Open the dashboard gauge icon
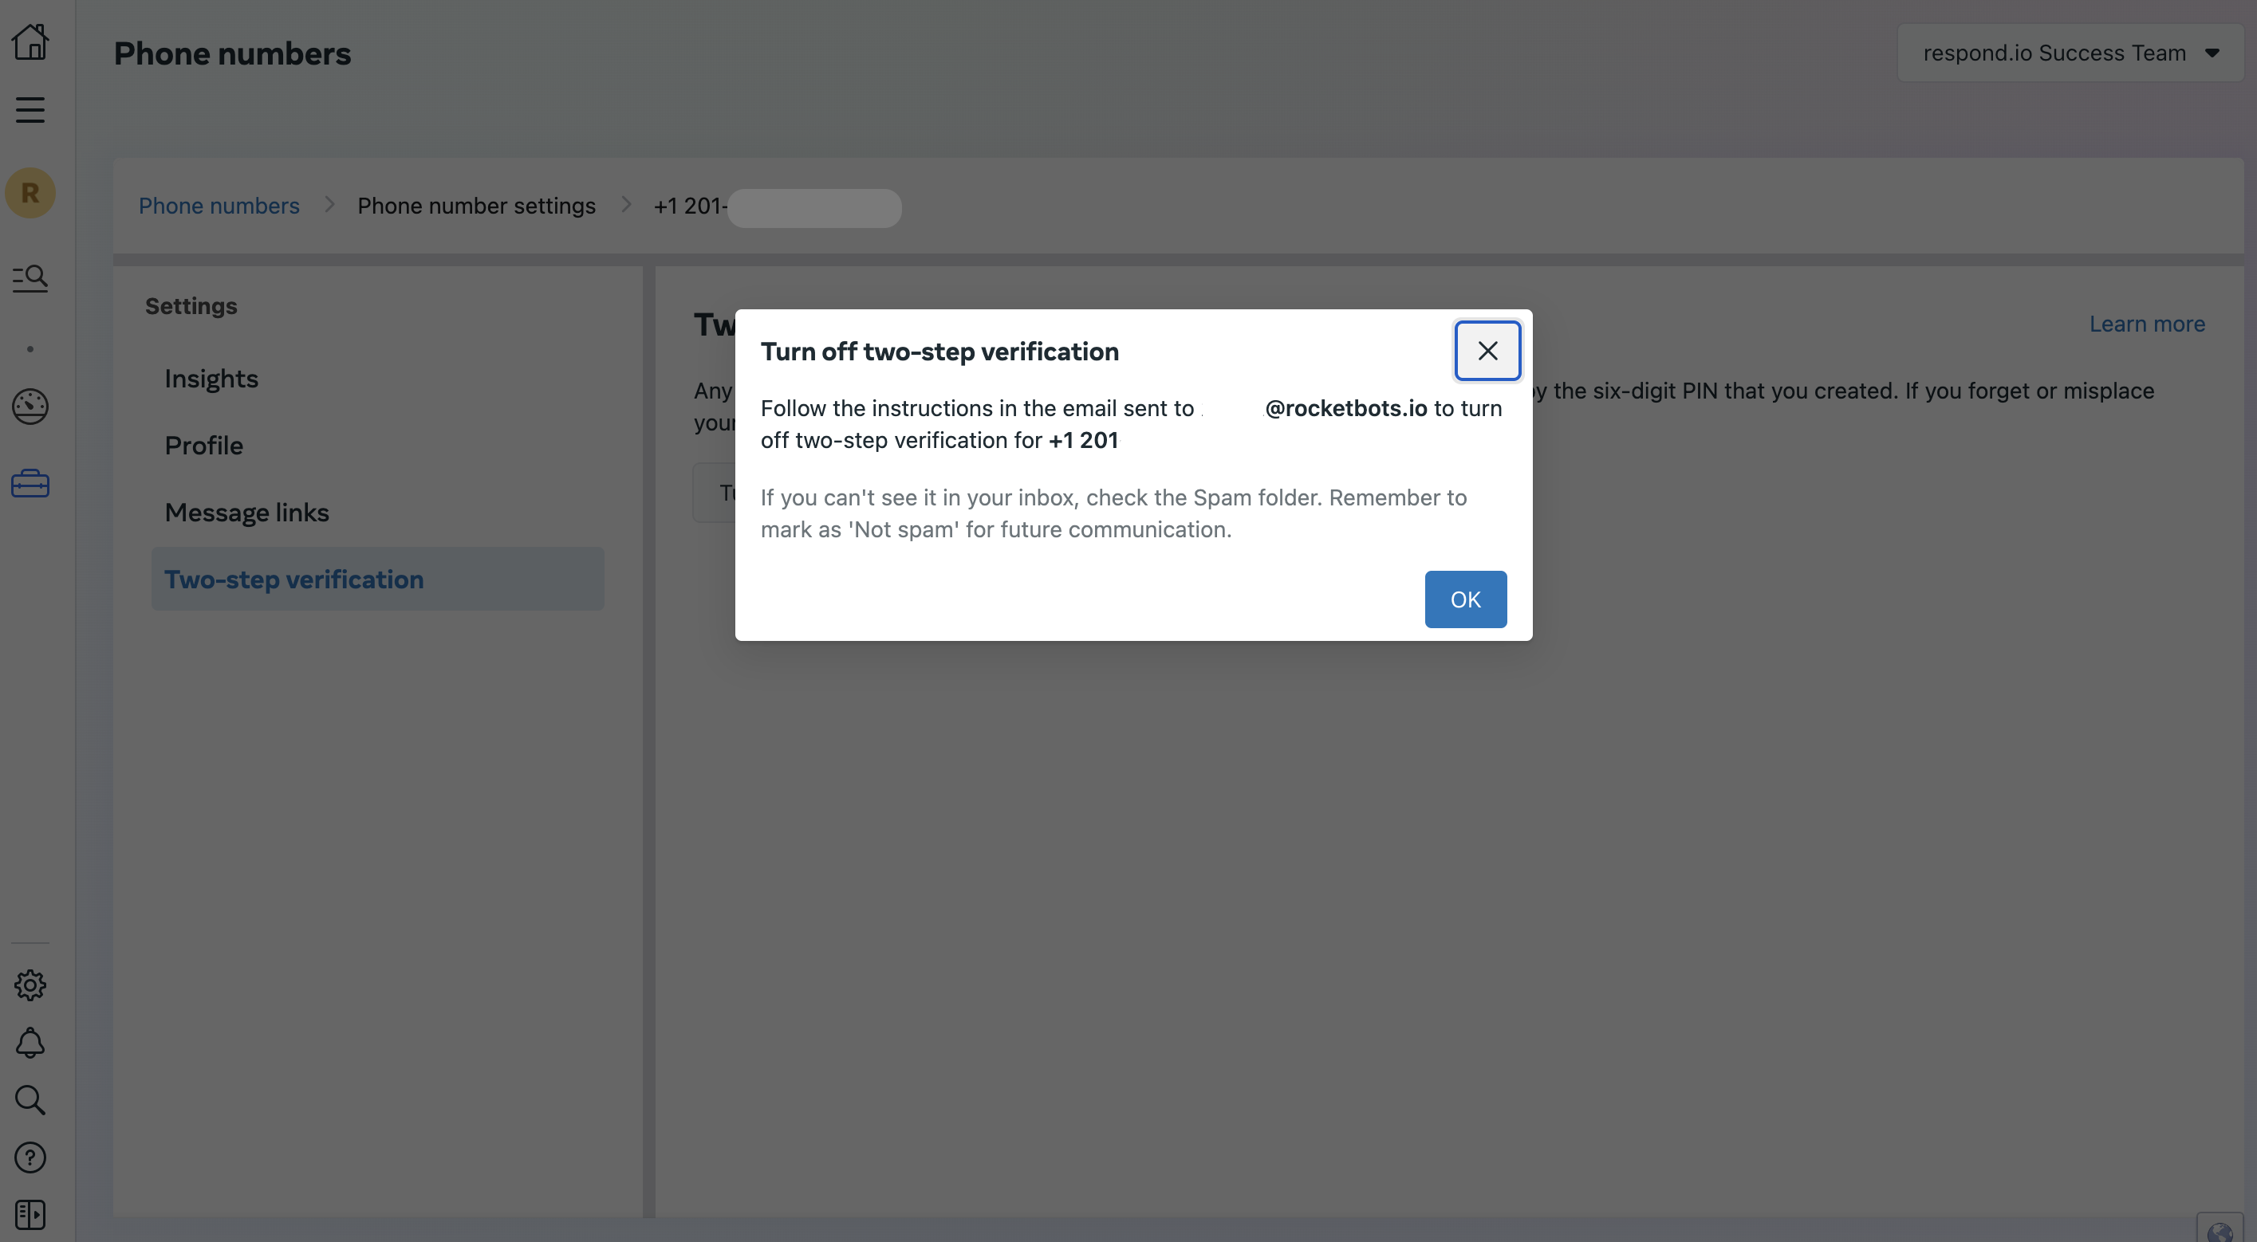 [30, 407]
